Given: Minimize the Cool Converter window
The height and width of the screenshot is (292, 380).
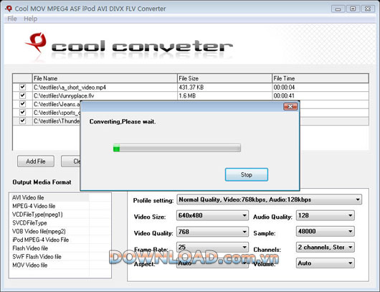Looking at the screenshot, I should tap(338, 9).
